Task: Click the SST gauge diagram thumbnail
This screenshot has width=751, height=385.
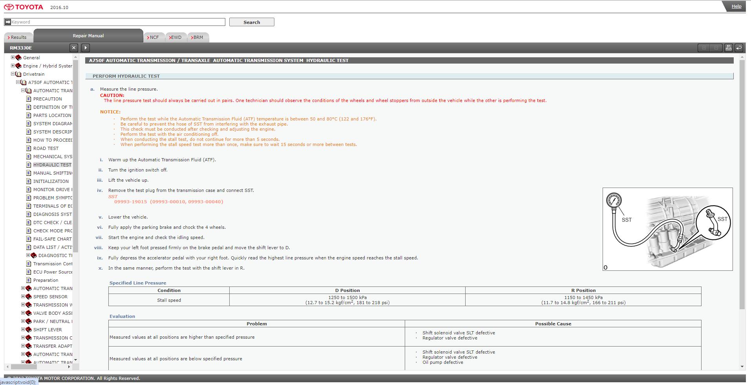Action: (x=667, y=229)
